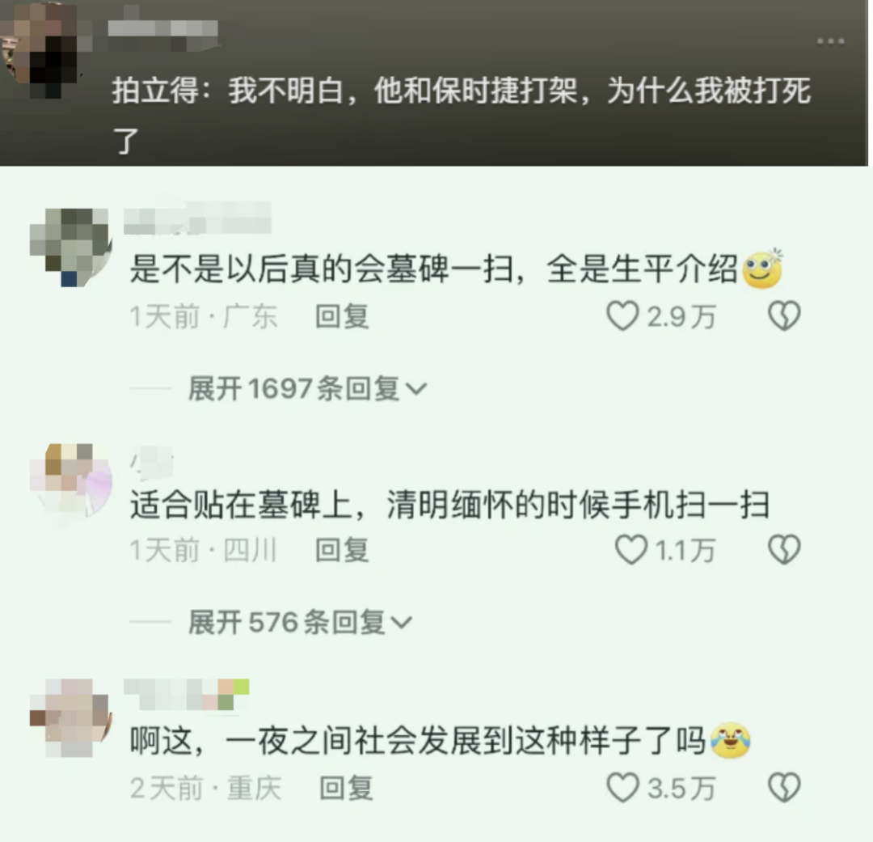Open the avatar of the 广东 commenter
Image resolution: width=873 pixels, height=842 pixels.
[70, 248]
